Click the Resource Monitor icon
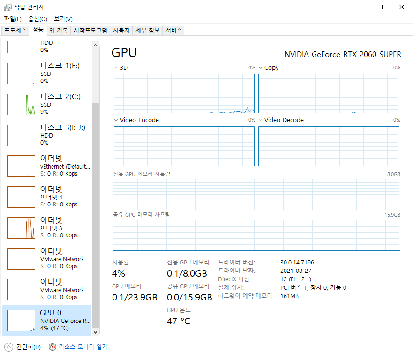 (53, 347)
